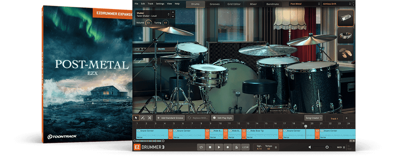Open the File menu

tap(136, 4)
